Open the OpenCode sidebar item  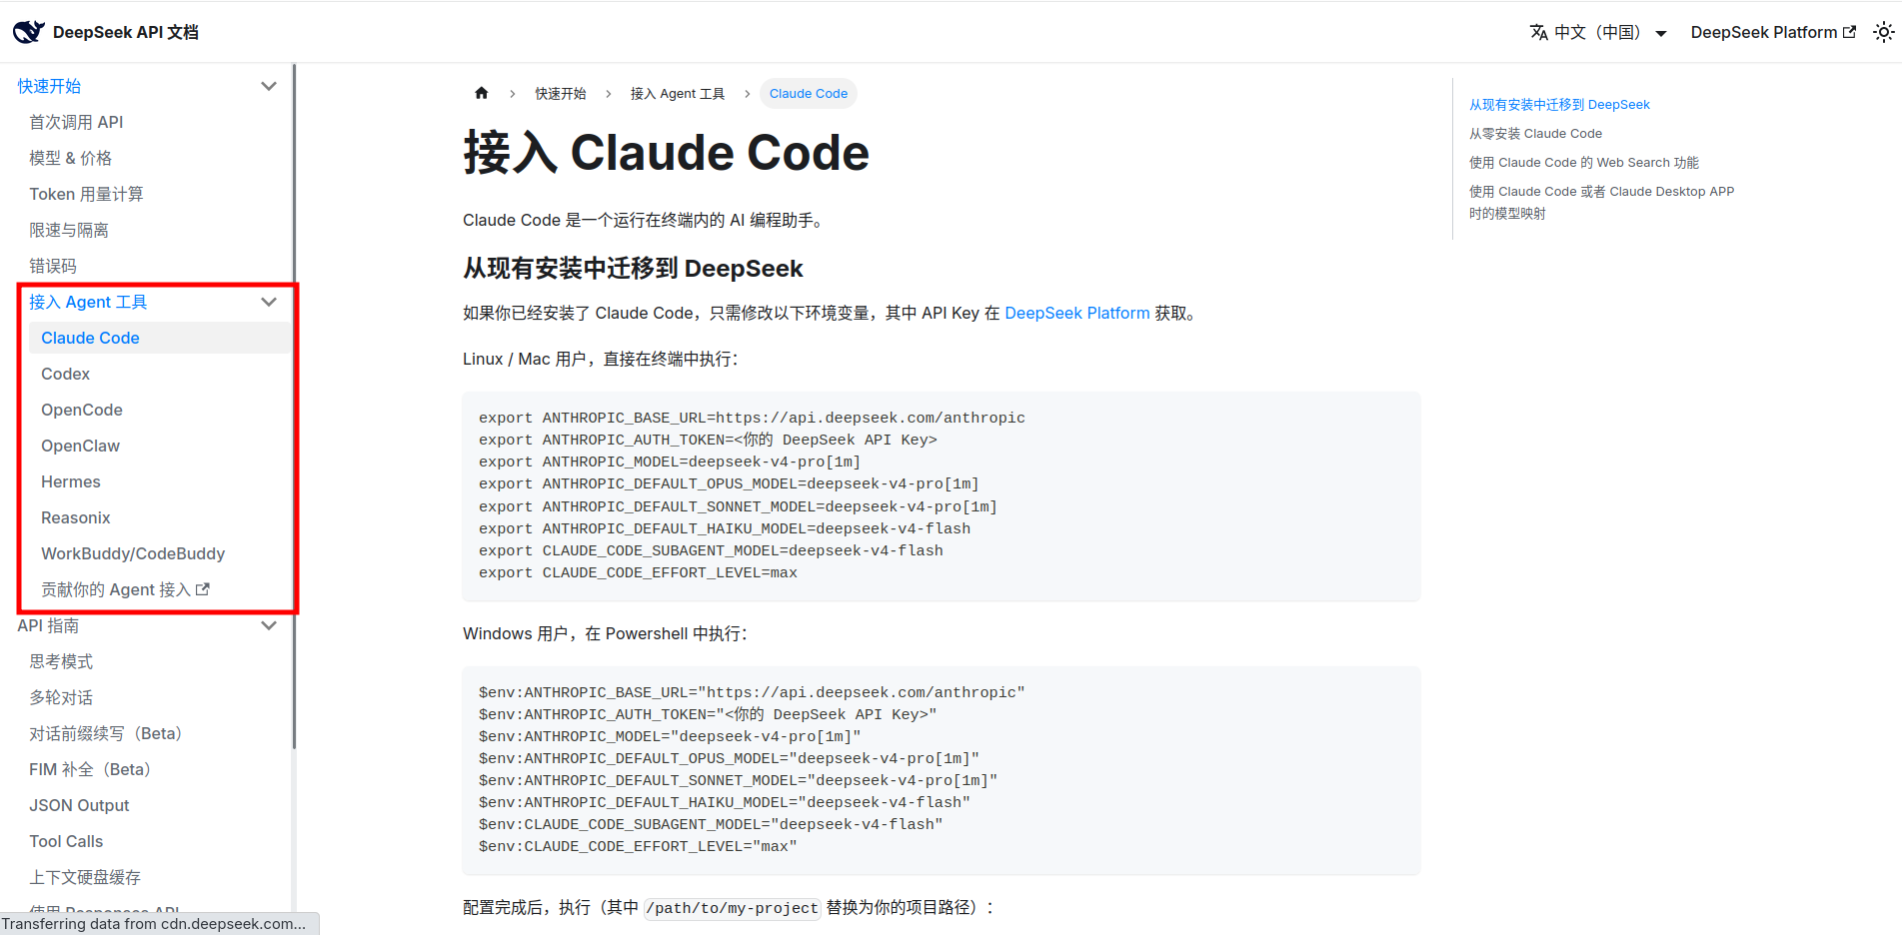[x=82, y=410]
